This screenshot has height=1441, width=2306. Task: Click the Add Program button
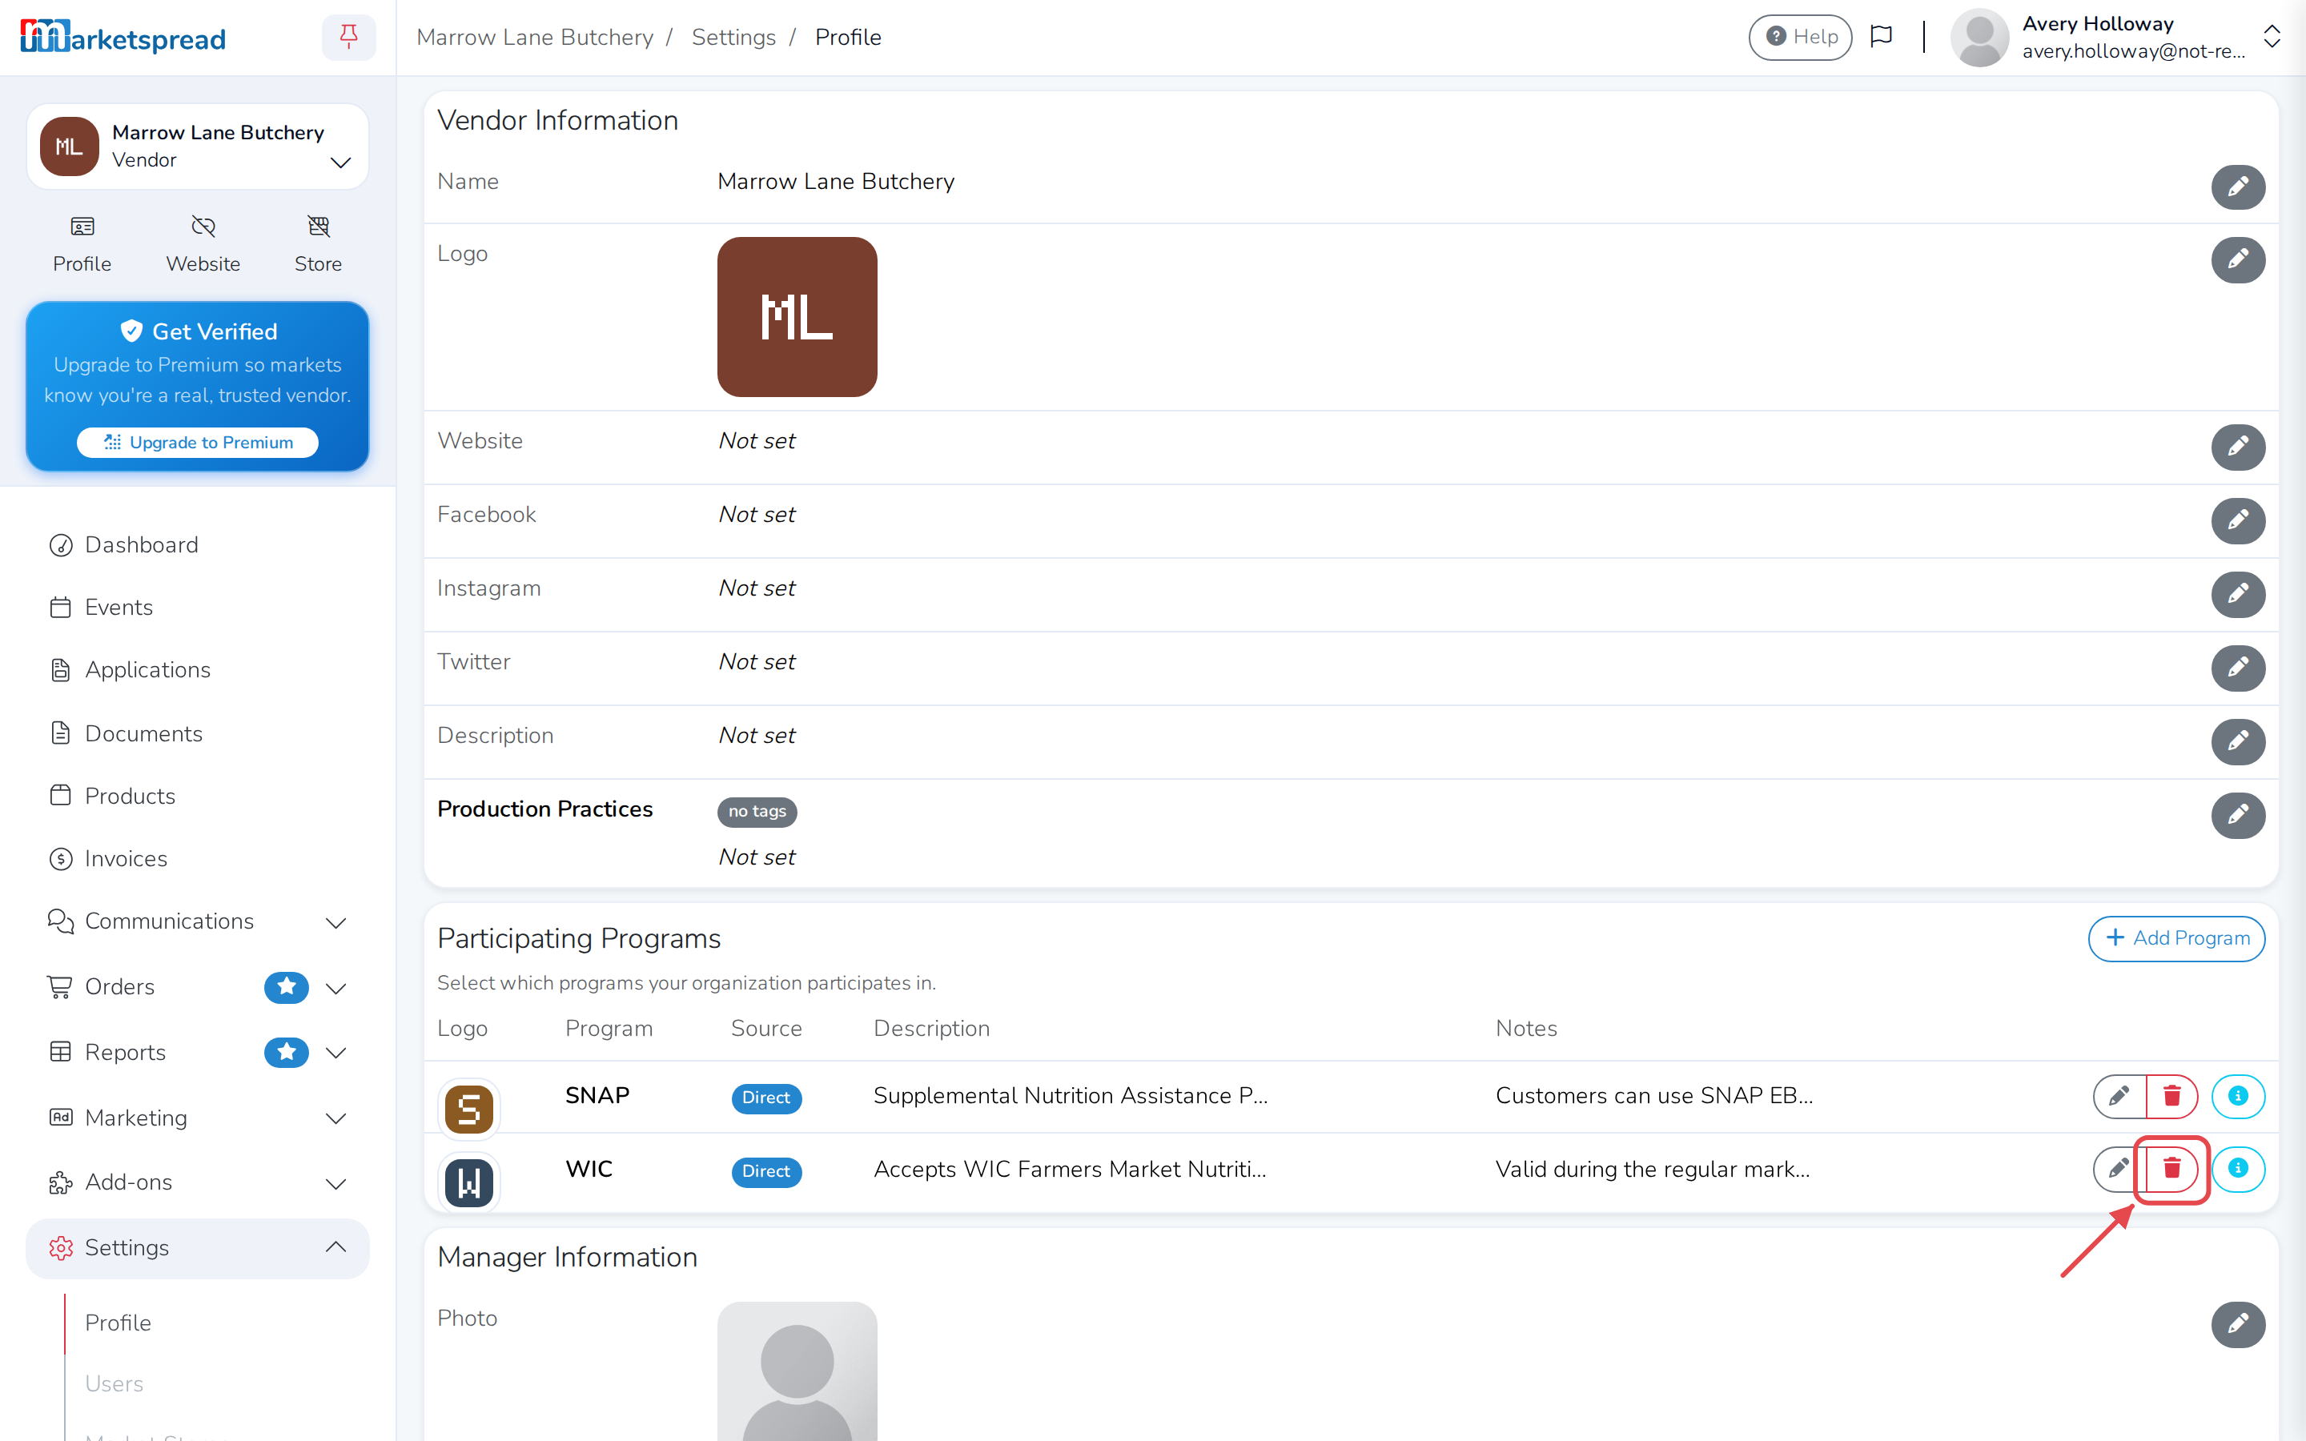tap(2176, 939)
